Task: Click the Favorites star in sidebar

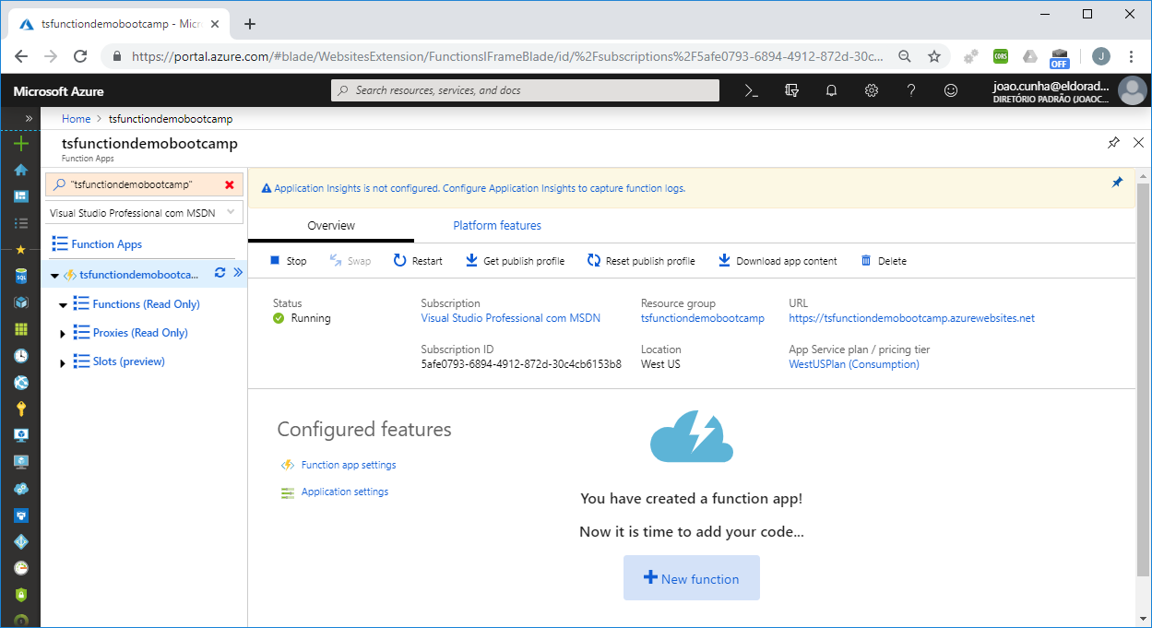Action: 20,250
